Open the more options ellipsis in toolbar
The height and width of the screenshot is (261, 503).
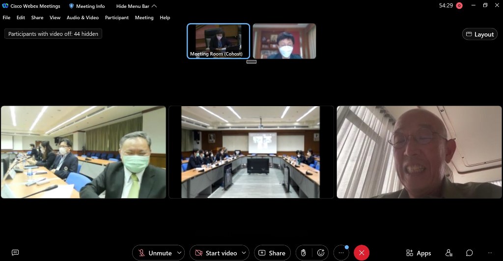click(341, 253)
